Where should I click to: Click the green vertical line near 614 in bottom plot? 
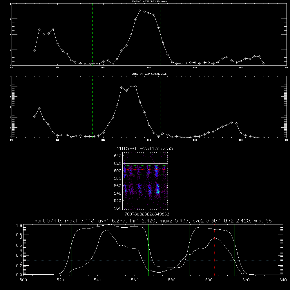pos(235,250)
